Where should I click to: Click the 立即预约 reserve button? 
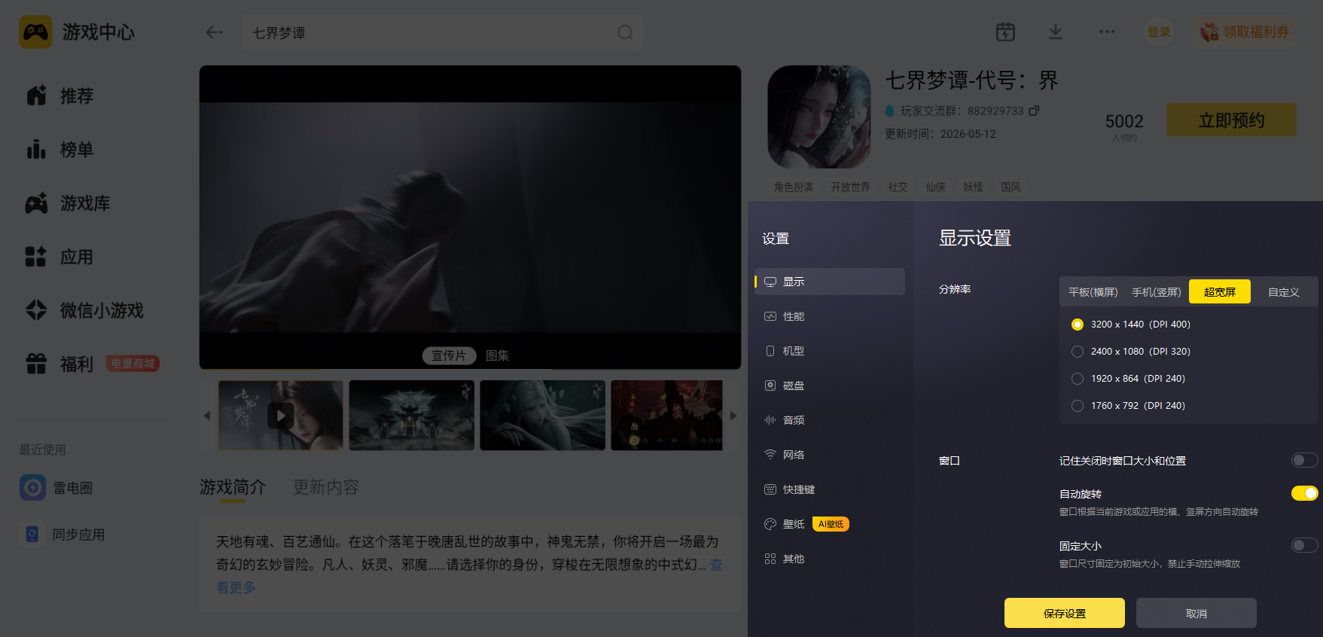click(1232, 120)
